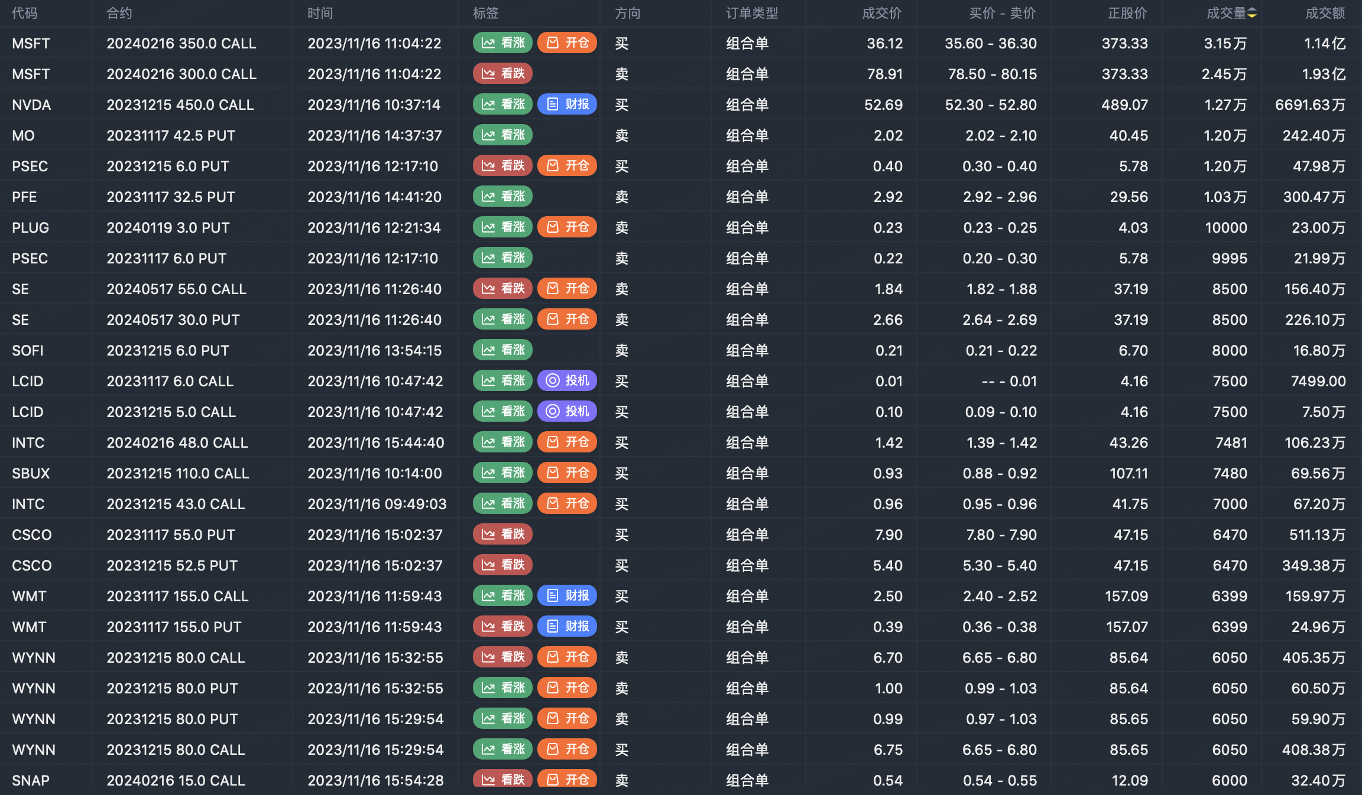Select contract 20240119 3.0 PUT

point(168,227)
